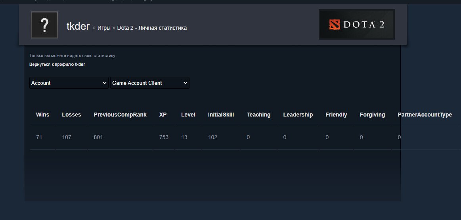Click the Wins value 71 cell
This screenshot has height=220, width=461.
[39, 137]
